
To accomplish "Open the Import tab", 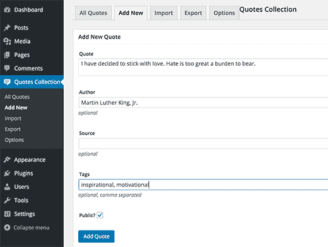I will (x=163, y=13).
